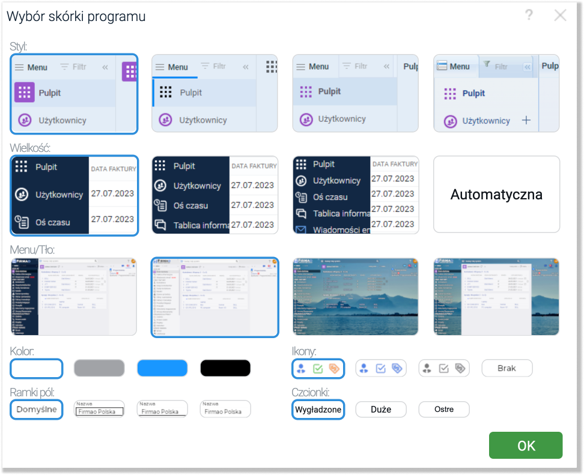
Task: Enable the Duże font option
Action: (x=380, y=410)
